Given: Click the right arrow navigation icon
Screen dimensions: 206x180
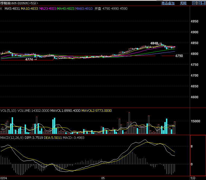Looking at the screenshot, I should pyautogui.click(x=199, y=3).
